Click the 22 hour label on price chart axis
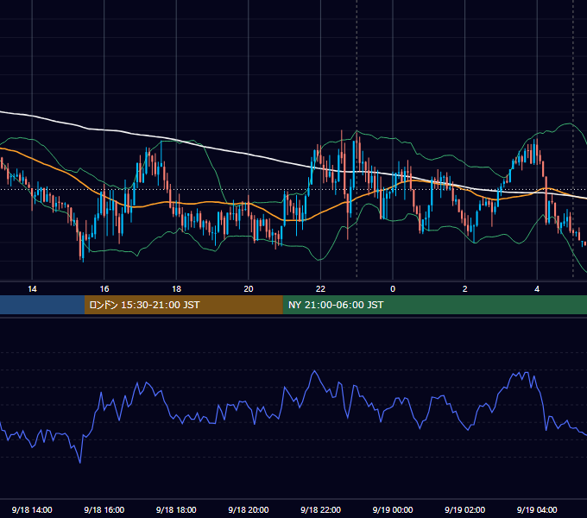 (x=320, y=289)
